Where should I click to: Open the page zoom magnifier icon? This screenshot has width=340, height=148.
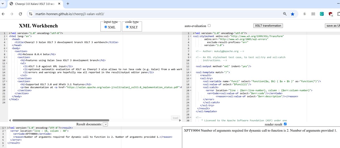coord(285,14)
